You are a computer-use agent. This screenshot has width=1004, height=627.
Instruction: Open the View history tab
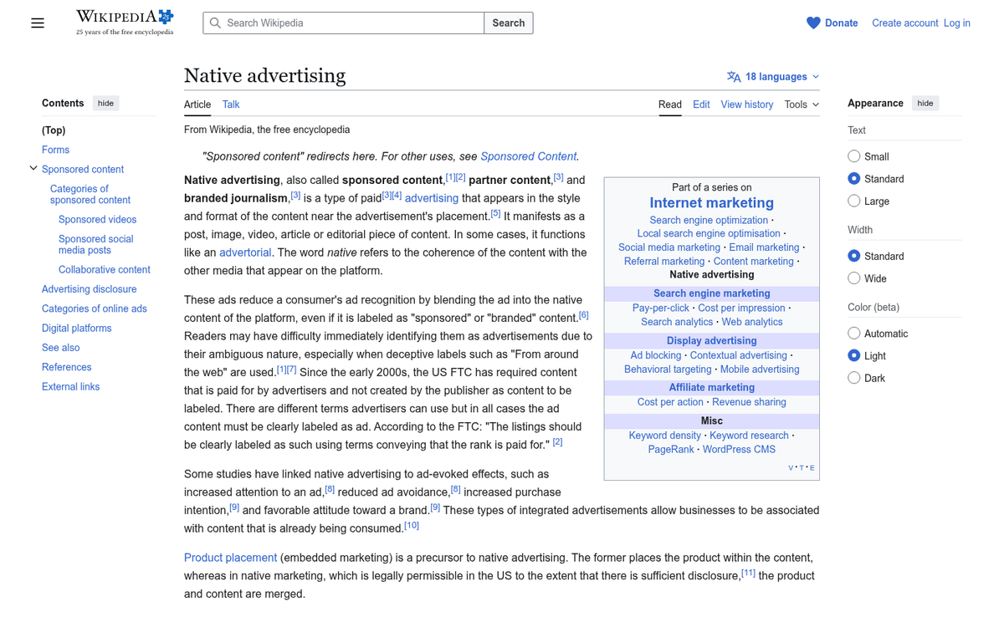pyautogui.click(x=746, y=104)
